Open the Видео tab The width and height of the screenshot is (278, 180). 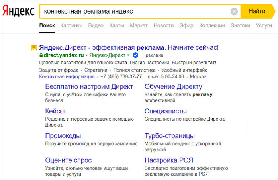click(x=96, y=25)
